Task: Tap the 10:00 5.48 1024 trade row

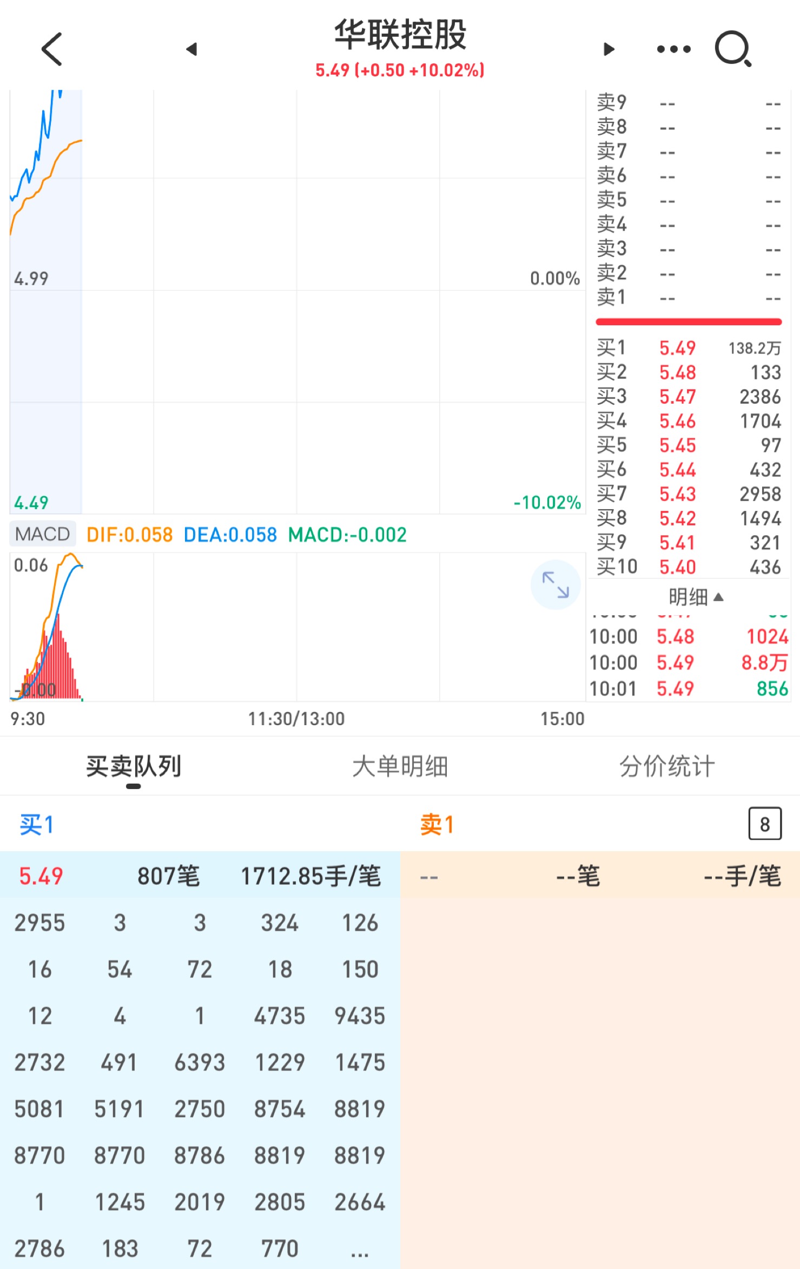Action: pos(689,636)
